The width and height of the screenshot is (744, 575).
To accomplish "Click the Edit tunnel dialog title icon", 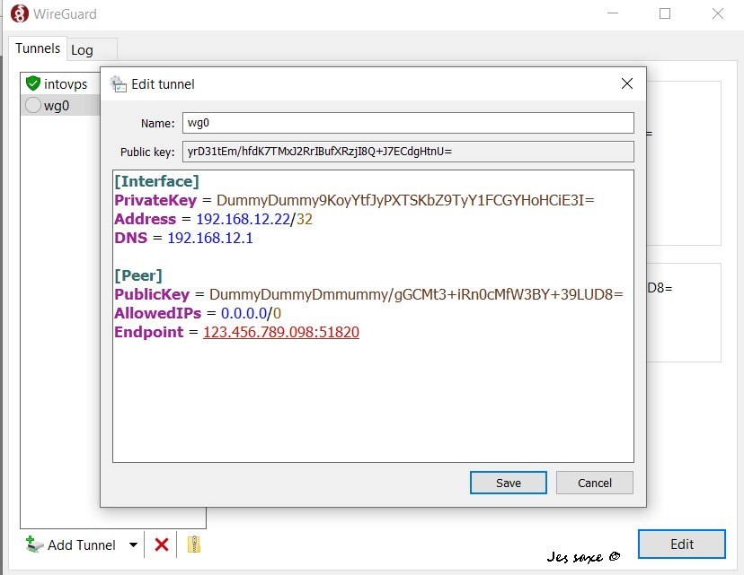I will 118,83.
